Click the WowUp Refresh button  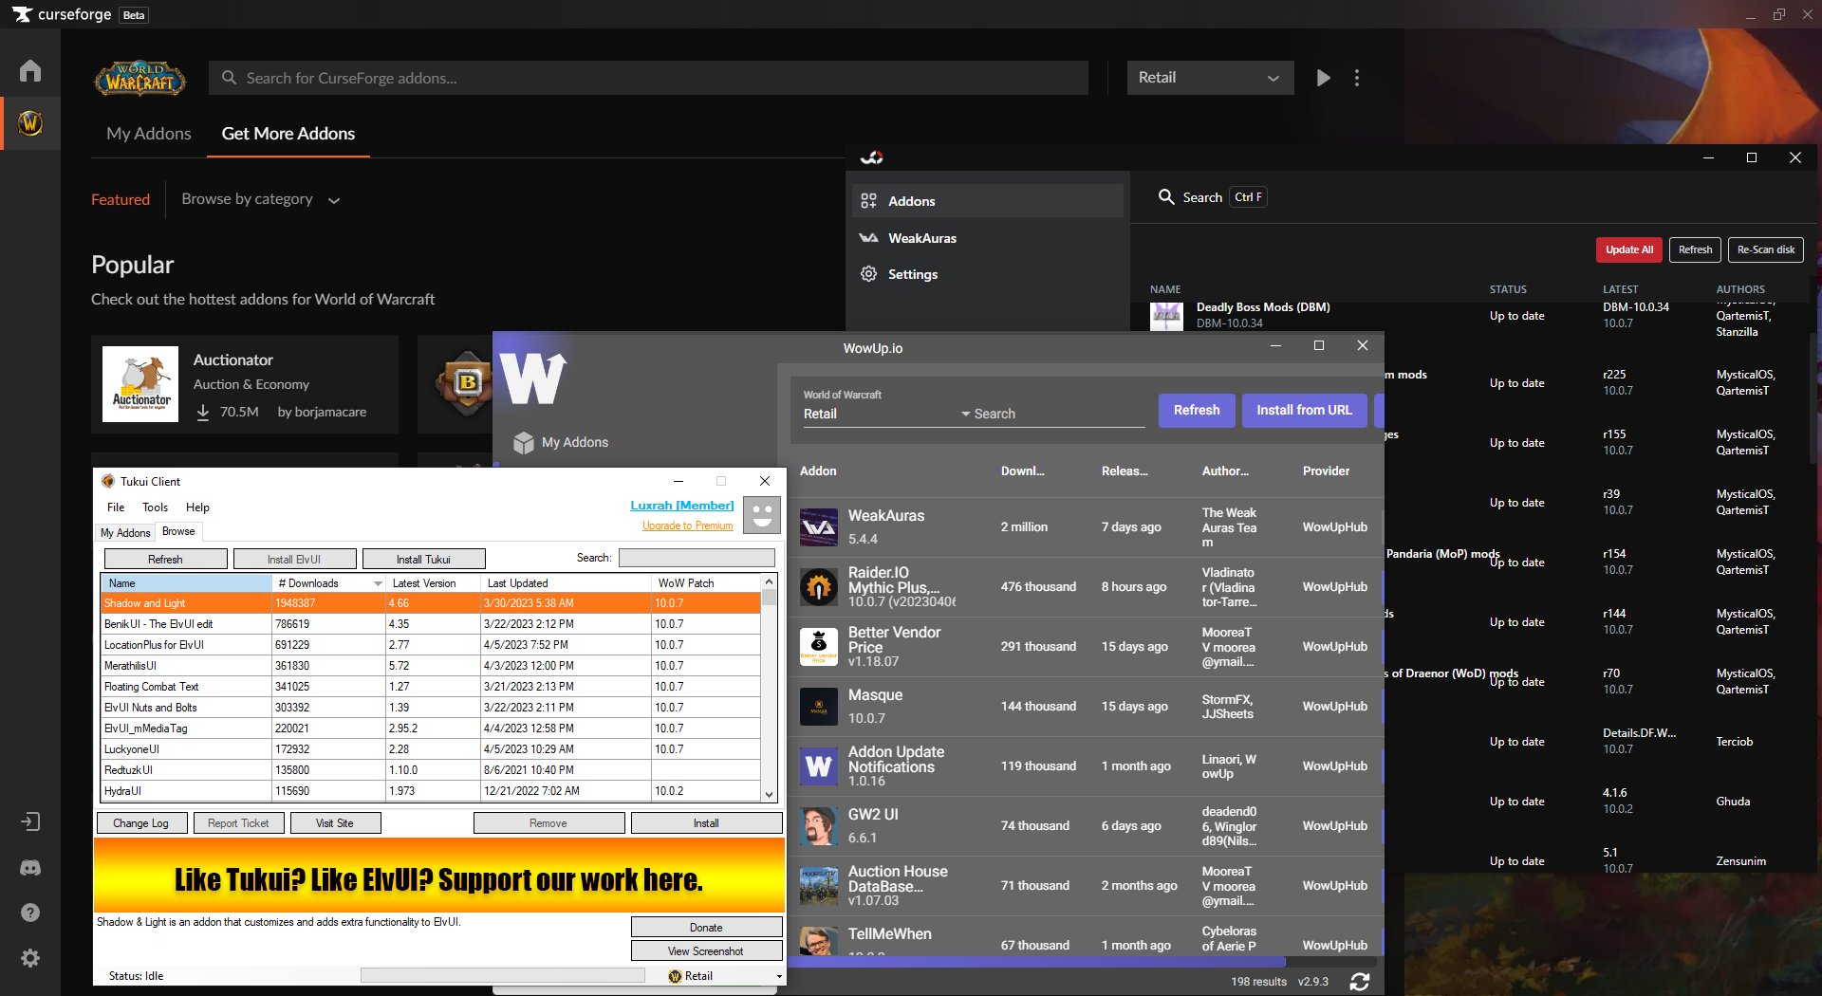point(1197,410)
